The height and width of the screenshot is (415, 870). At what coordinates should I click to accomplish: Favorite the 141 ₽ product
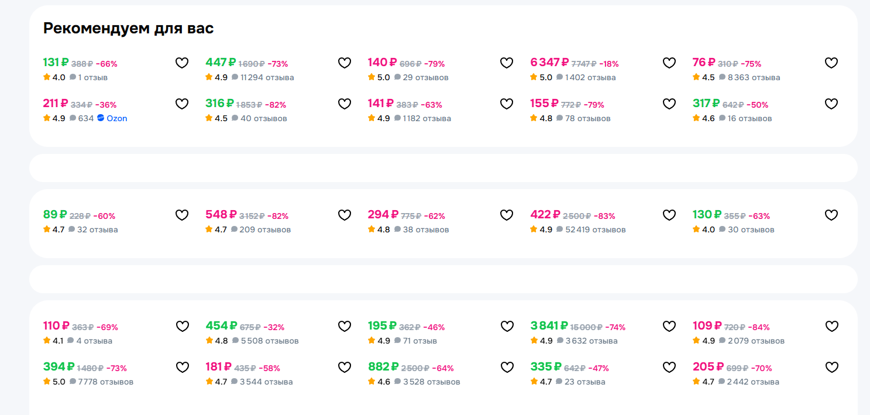coord(507,104)
